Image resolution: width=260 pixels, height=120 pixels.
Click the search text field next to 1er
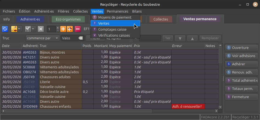(150, 38)
